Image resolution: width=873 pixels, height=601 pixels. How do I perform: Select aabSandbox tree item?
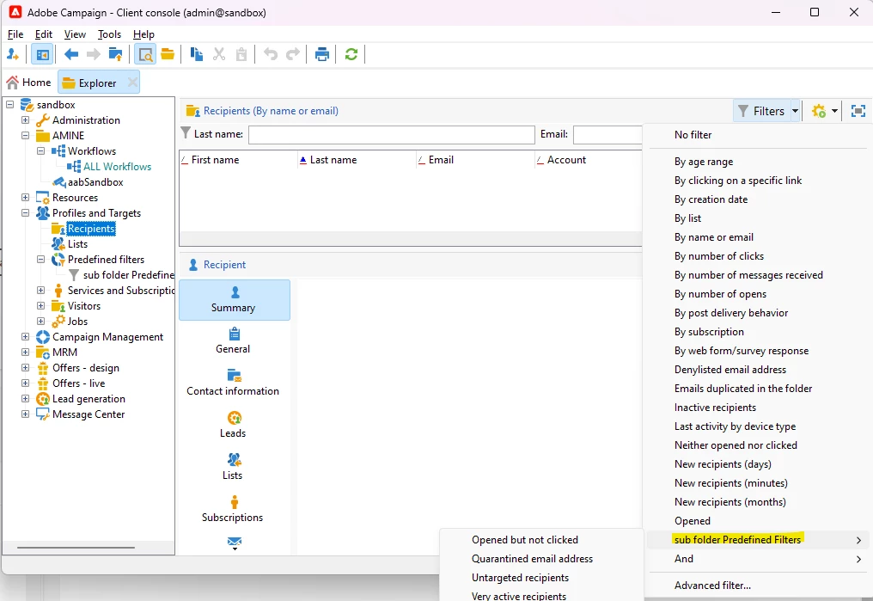(x=95, y=182)
